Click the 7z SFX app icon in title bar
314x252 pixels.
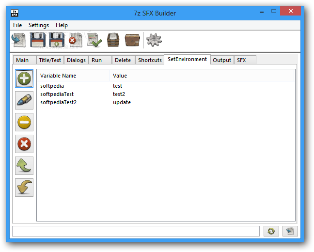point(15,13)
